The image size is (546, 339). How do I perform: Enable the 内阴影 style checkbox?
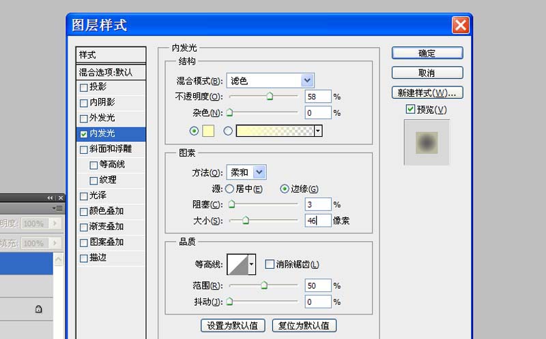pyautogui.click(x=83, y=103)
